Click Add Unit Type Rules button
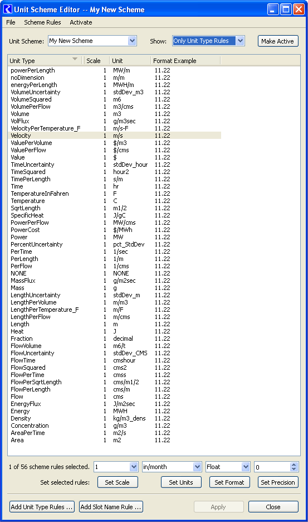 pyautogui.click(x=42, y=507)
